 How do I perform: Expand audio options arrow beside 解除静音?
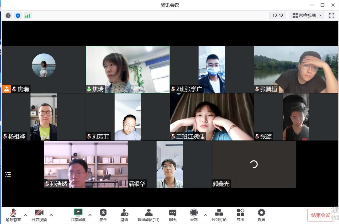(x=25, y=215)
